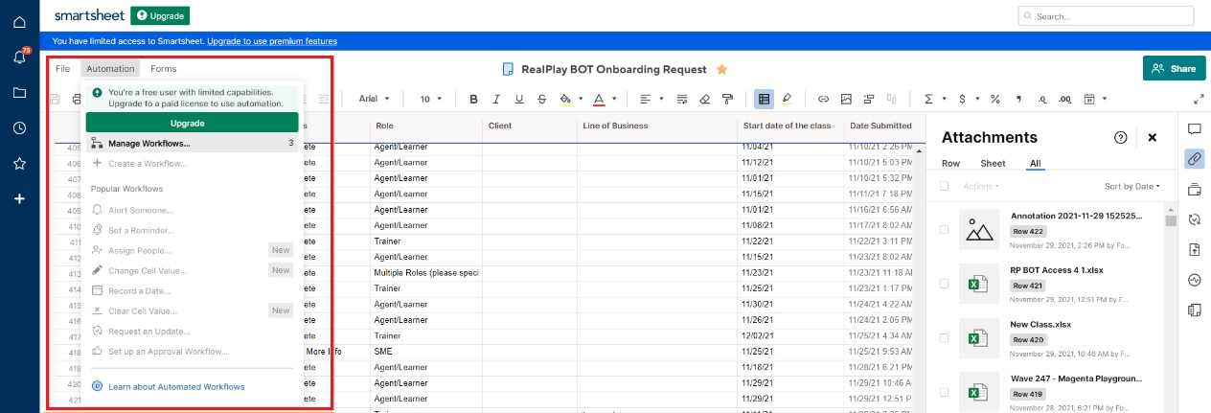Select Manage Workflows menu item
Viewport: 1211px width, 413px height.
[x=149, y=144]
